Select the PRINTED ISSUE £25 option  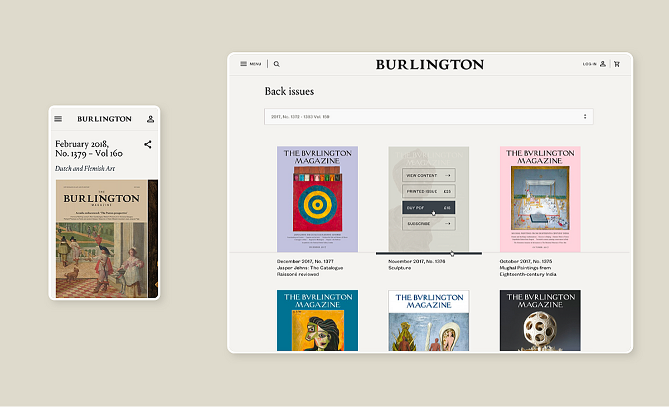click(429, 191)
